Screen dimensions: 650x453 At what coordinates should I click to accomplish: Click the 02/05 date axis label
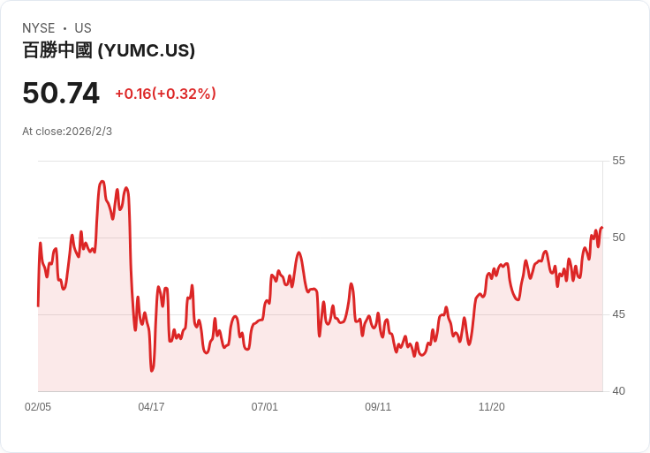tap(38, 406)
